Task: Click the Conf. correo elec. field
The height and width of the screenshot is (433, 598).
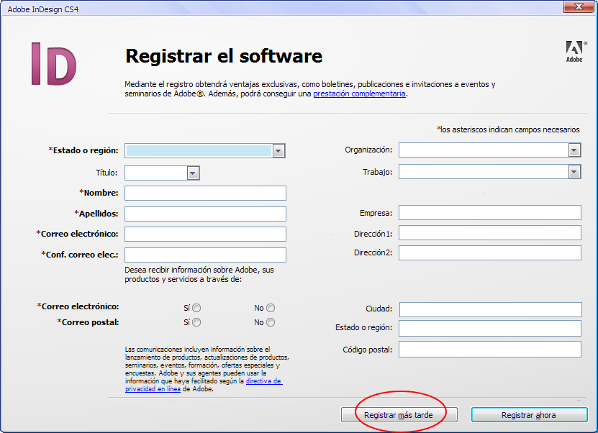Action: (x=205, y=255)
